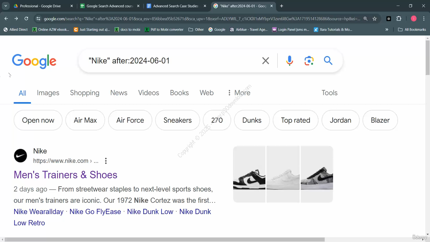Open the Just Starting out bookmark

[x=92, y=30]
